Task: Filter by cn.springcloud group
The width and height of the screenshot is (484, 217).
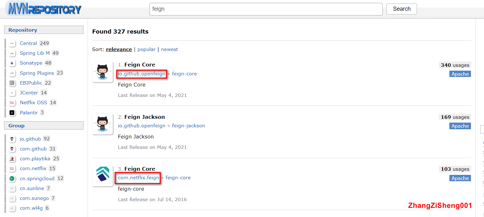Action: click(x=37, y=179)
